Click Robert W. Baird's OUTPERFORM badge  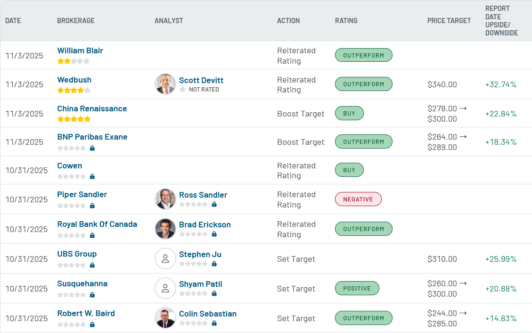[364, 318]
